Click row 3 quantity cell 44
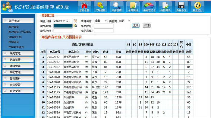 (158, 67)
